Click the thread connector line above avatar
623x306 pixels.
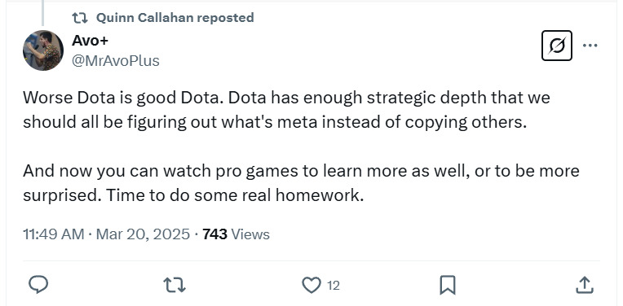43,13
